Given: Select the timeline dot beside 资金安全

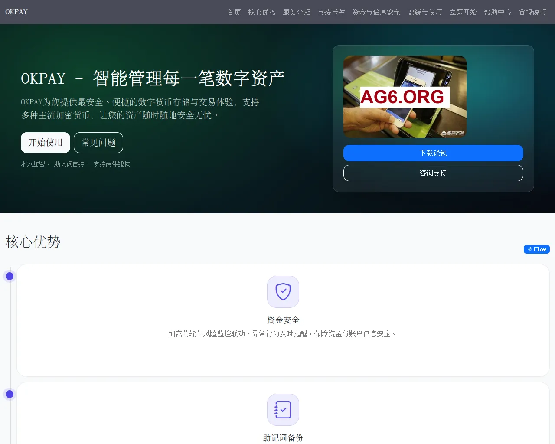Looking at the screenshot, I should pos(10,276).
